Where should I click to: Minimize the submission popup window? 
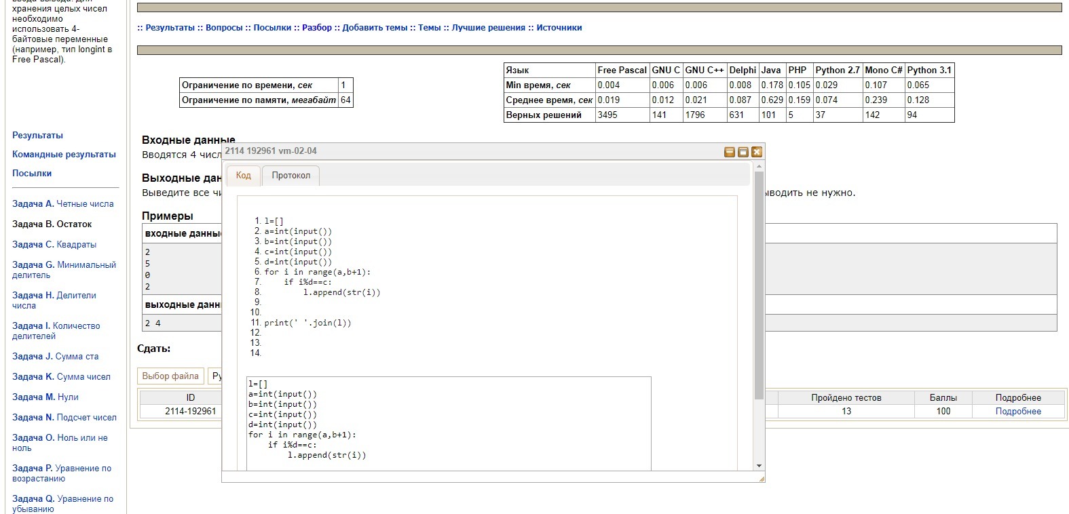pyautogui.click(x=730, y=152)
